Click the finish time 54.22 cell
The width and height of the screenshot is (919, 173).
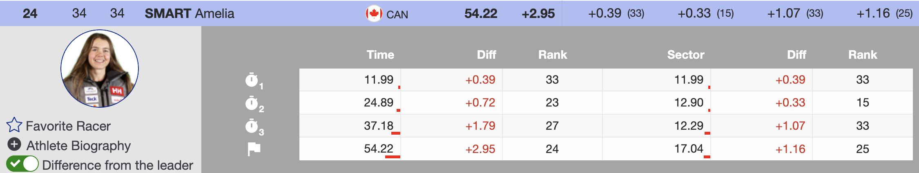point(379,149)
